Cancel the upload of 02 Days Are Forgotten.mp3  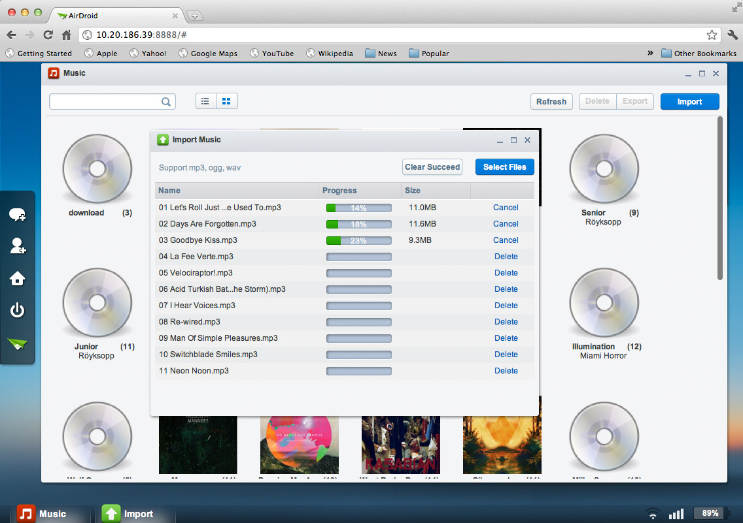click(506, 223)
